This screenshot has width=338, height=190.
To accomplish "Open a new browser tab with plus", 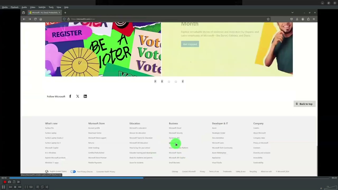I will (65, 13).
